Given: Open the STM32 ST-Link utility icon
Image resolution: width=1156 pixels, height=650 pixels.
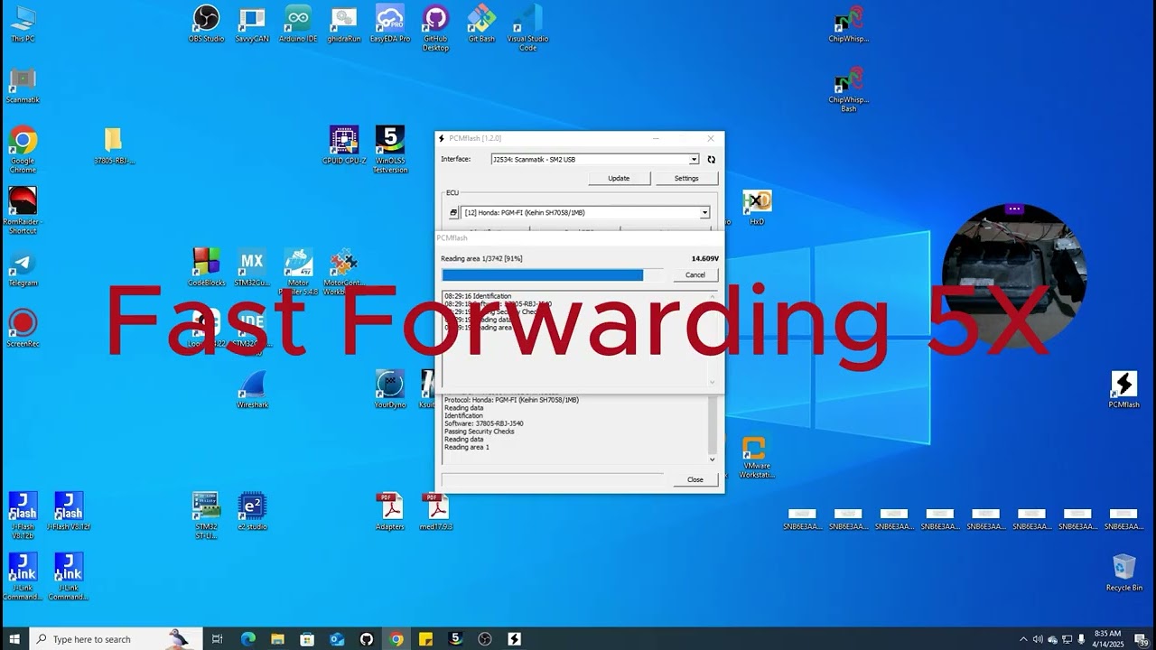Looking at the screenshot, I should pos(206,515).
